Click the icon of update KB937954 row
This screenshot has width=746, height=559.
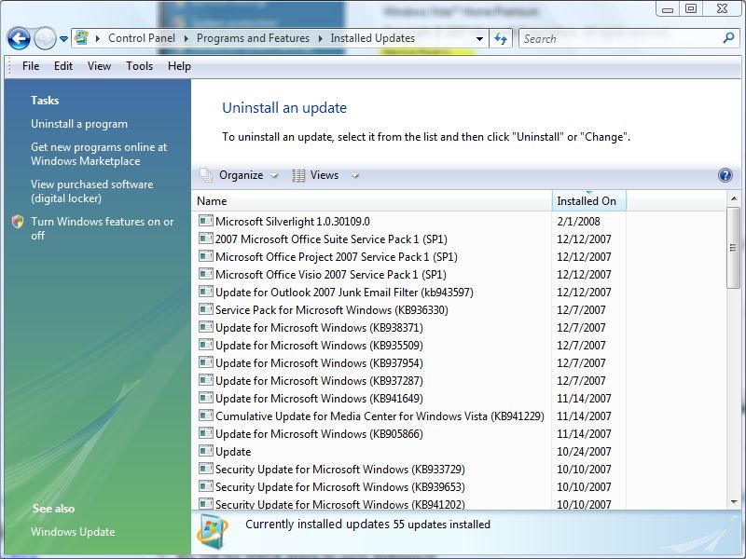click(x=205, y=362)
